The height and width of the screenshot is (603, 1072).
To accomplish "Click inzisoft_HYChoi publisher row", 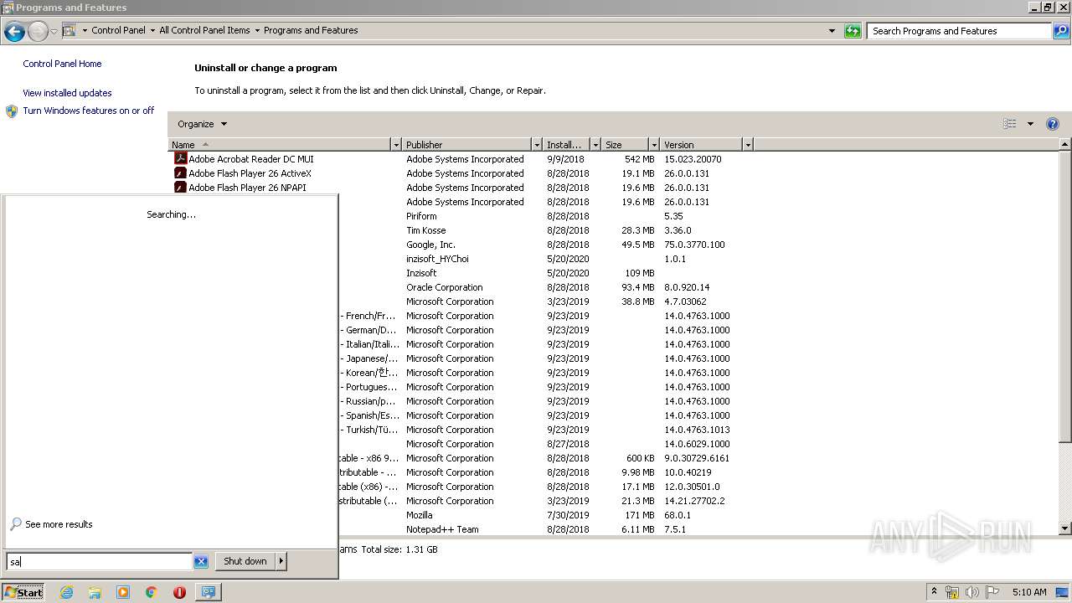I will [437, 259].
